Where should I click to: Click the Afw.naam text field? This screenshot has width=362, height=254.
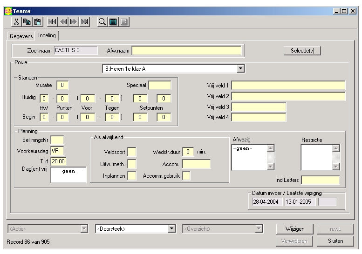tap(186, 50)
